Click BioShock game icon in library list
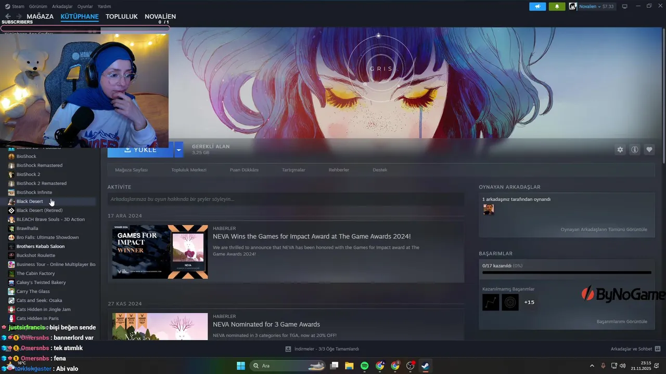The height and width of the screenshot is (374, 666). [11, 156]
